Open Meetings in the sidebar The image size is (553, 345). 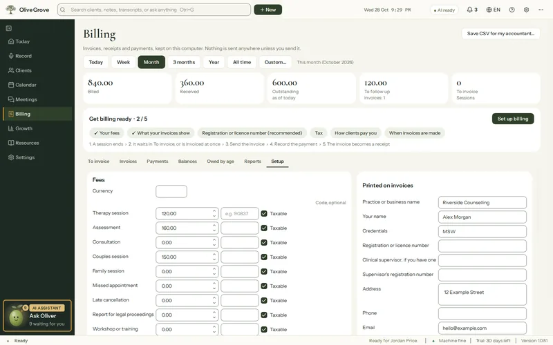[37, 99]
